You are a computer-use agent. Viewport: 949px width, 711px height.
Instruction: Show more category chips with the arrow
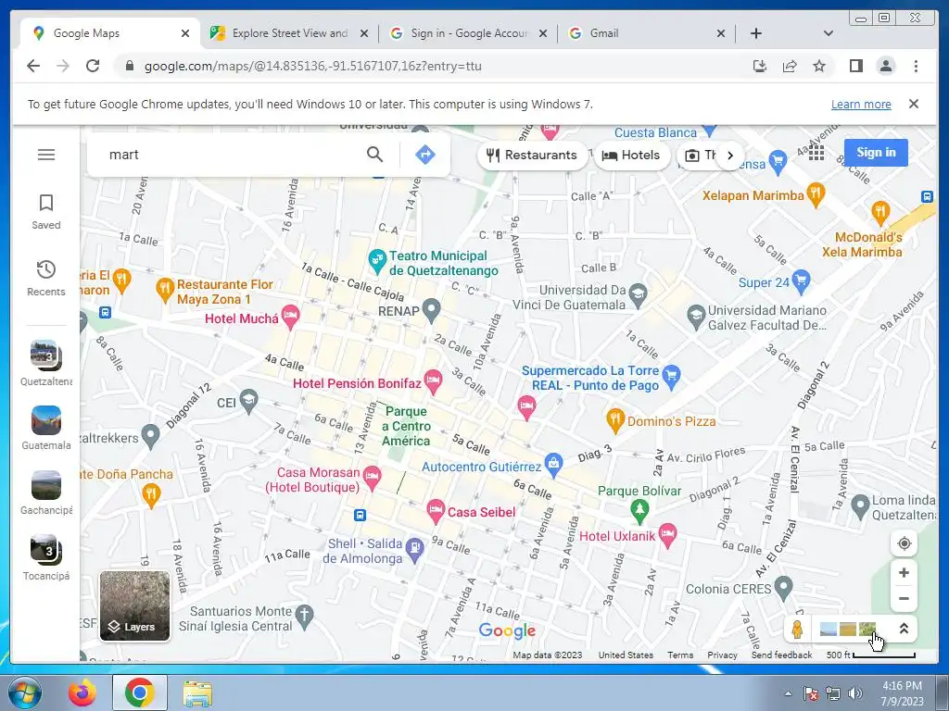(x=730, y=155)
